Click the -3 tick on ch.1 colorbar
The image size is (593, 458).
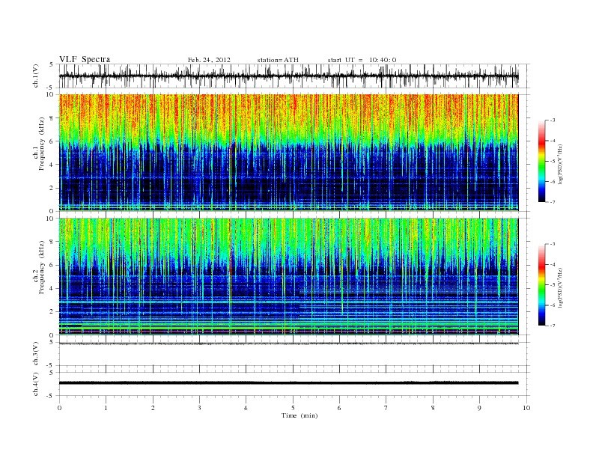click(552, 120)
